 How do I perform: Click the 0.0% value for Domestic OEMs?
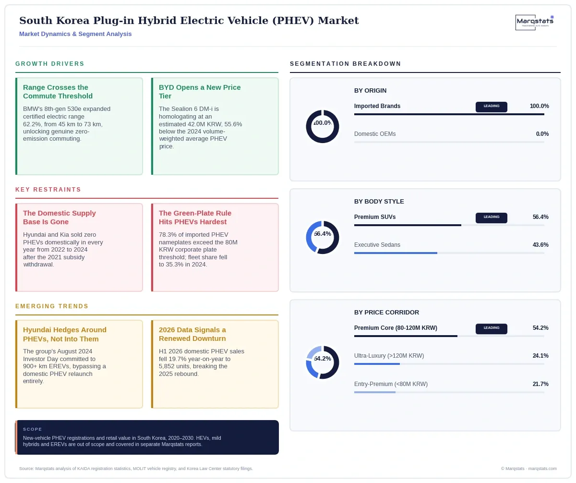(542, 134)
